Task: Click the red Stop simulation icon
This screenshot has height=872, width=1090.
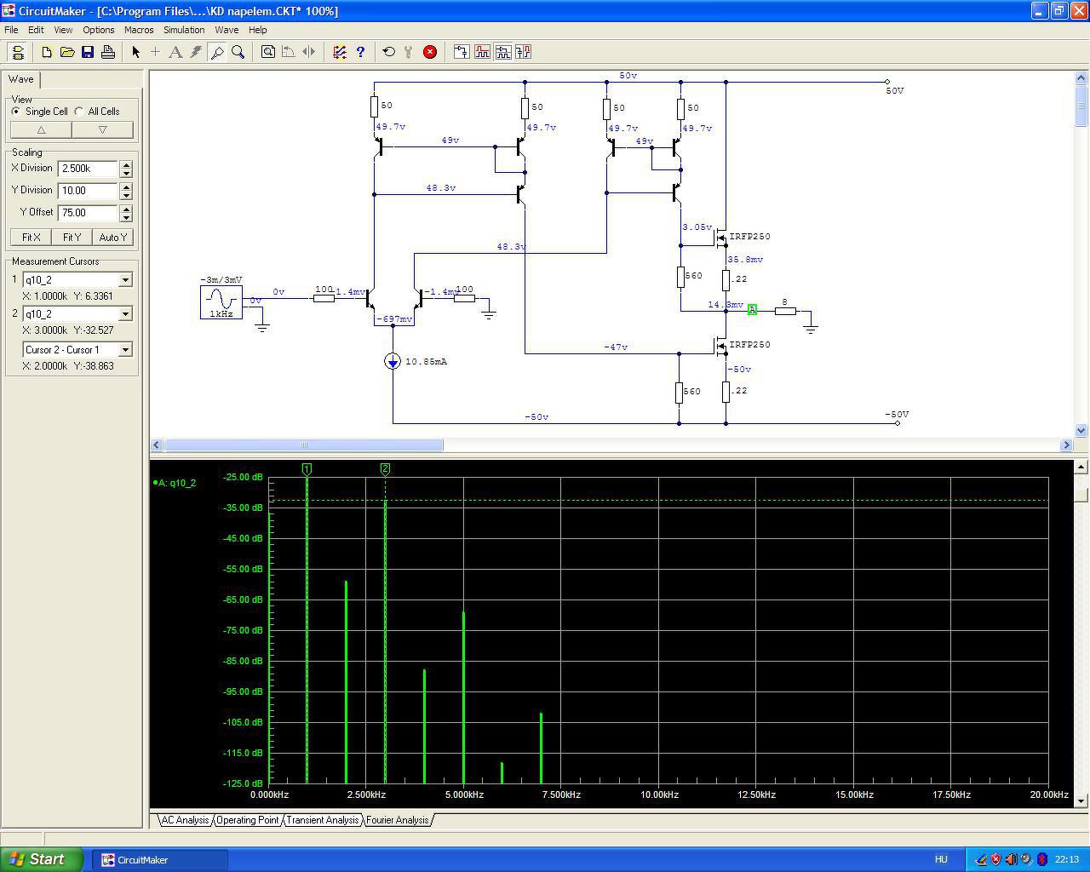Action: pos(430,52)
